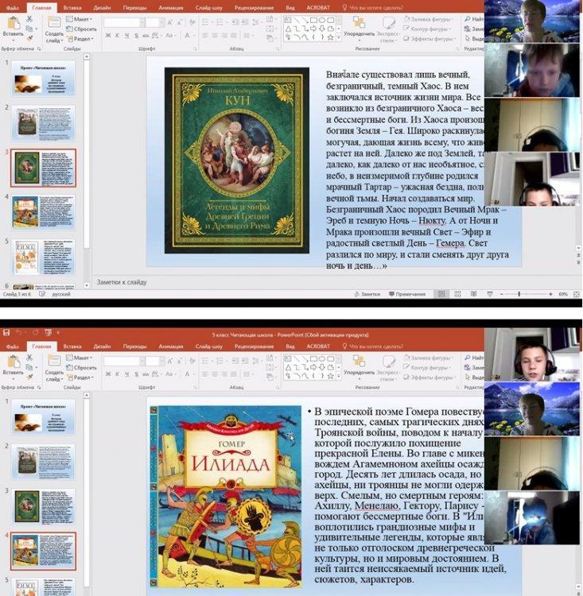Open Эффекты фигуры dropdown in upper window
Image resolution: width=583 pixels, height=596 pixels.
[429, 39]
